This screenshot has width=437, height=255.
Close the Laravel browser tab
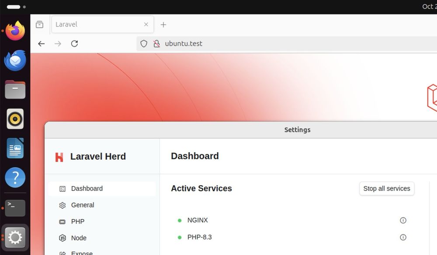point(146,24)
